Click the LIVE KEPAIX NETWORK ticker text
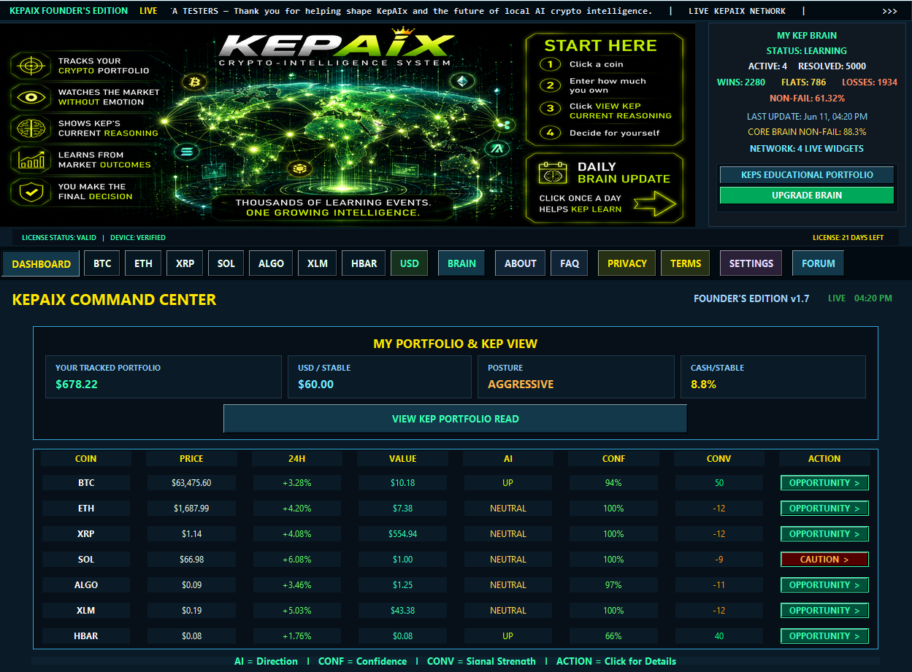 [737, 11]
